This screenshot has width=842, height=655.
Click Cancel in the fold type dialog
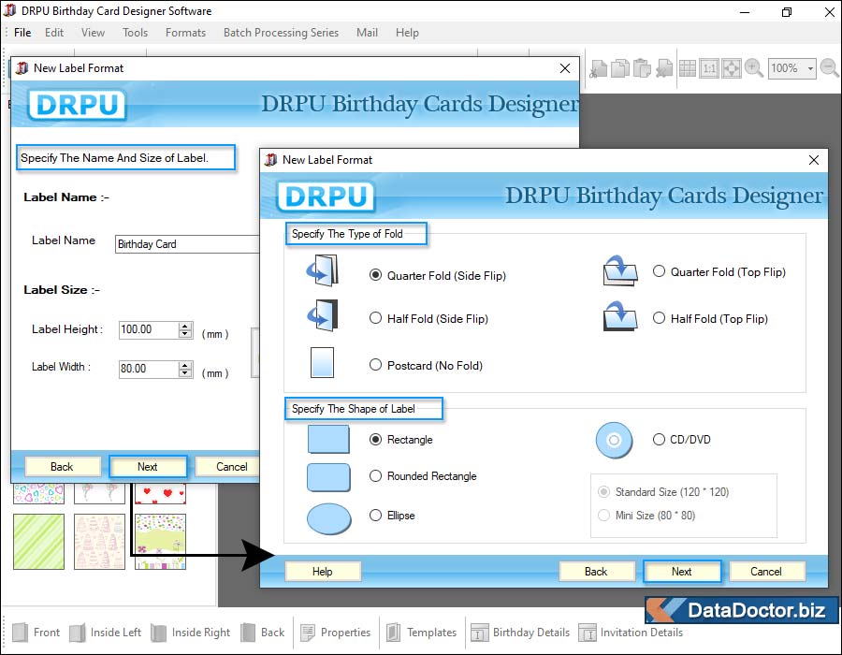pyautogui.click(x=766, y=571)
